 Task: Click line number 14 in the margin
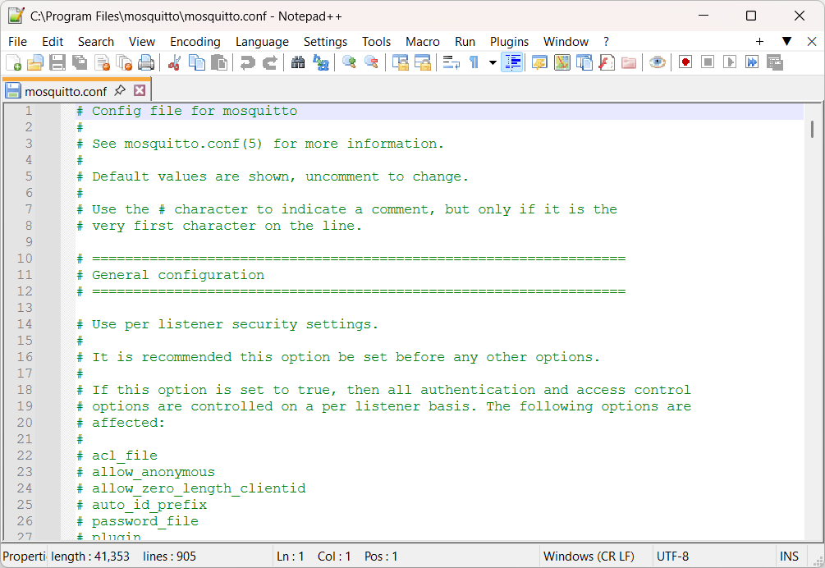tap(25, 324)
